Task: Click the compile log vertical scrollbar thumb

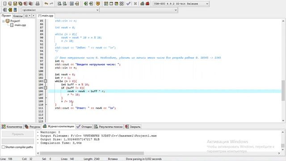Action: pos(283,145)
